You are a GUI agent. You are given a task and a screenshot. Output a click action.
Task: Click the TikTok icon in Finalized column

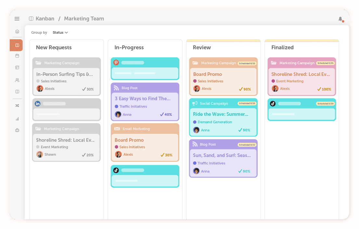(x=273, y=103)
